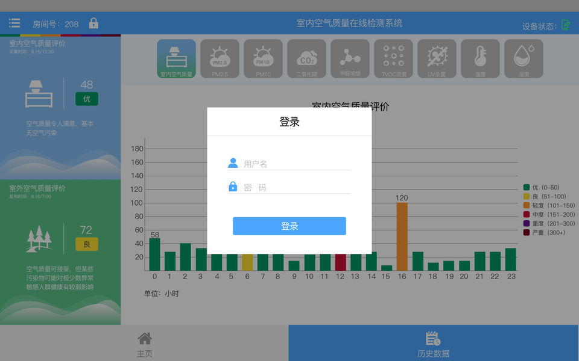Image resolution: width=579 pixels, height=361 pixels.
Task: Click the 58 value label above bar
Action: (155, 235)
